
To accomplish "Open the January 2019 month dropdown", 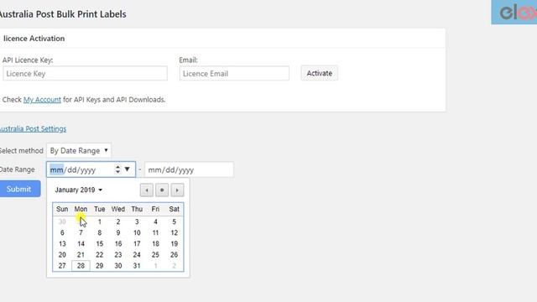I will 78,190.
